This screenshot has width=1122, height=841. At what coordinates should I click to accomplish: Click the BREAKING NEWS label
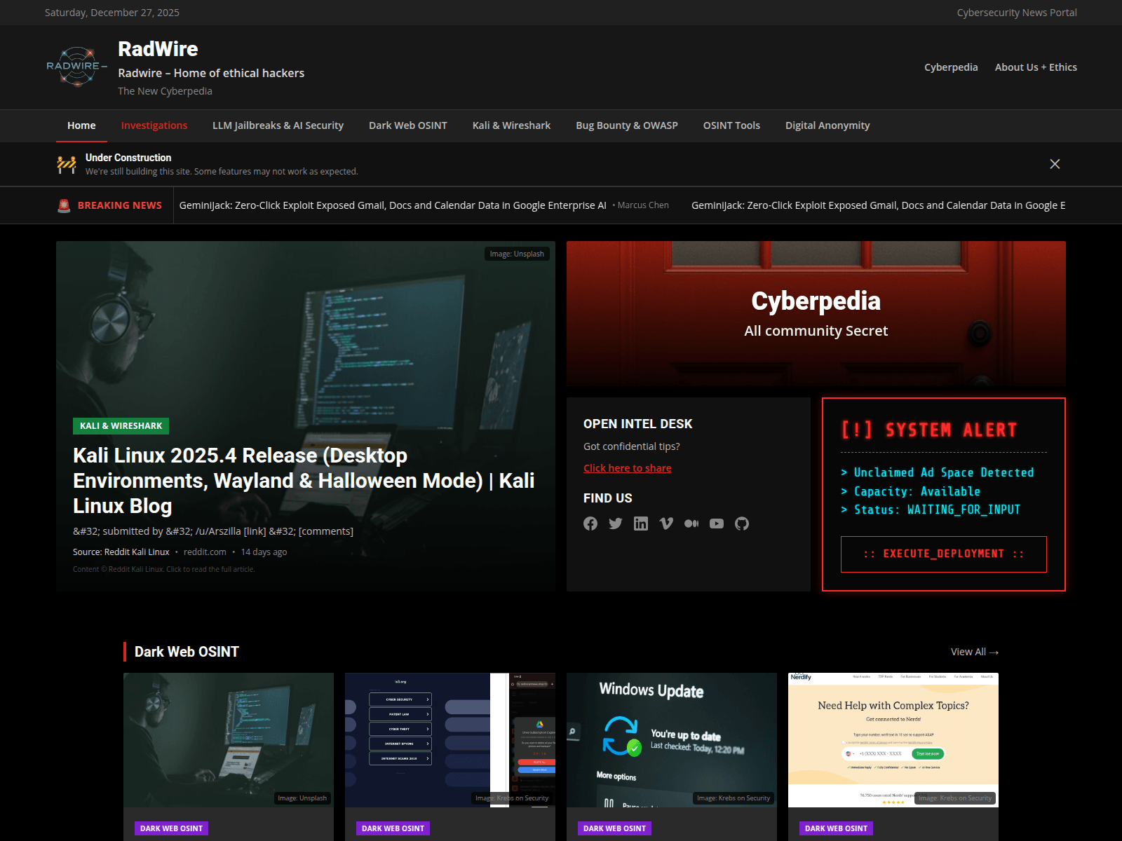[x=120, y=205]
